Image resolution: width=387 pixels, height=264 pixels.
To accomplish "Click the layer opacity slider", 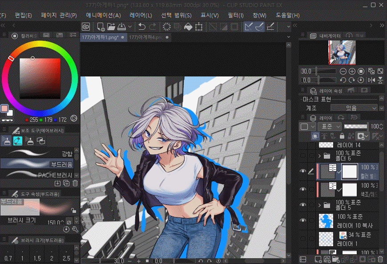I will click(x=355, y=127).
